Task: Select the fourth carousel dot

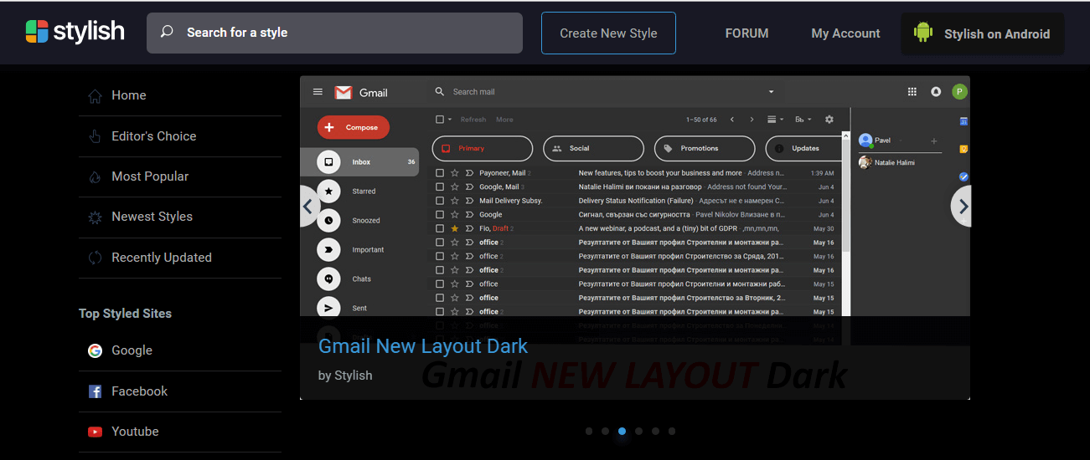Action: [638, 432]
